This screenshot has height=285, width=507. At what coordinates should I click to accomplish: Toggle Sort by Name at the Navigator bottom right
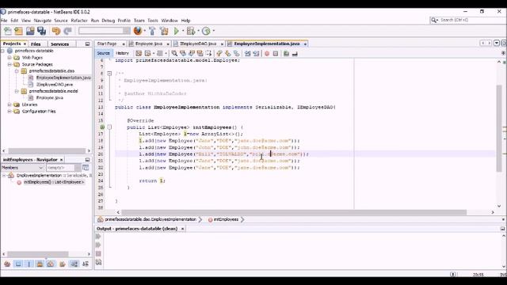[86, 264]
